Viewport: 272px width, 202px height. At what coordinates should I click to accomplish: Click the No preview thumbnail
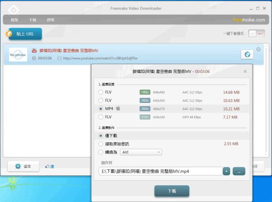18,54
